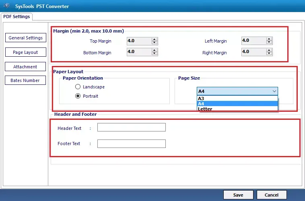This screenshot has width=305, height=201.
Task: Click the Bottom Margin value field
Action: pos(139,52)
